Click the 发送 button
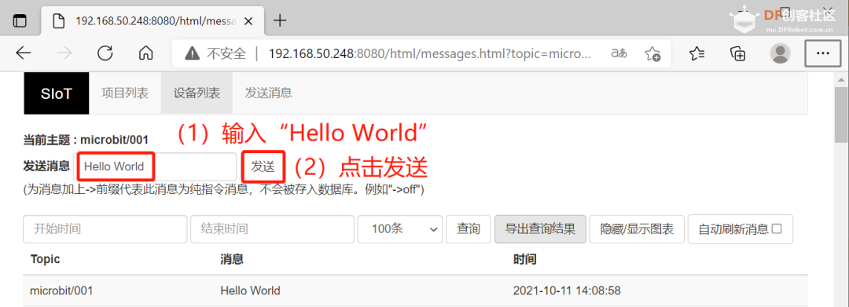The width and height of the screenshot is (849, 307). 263,166
